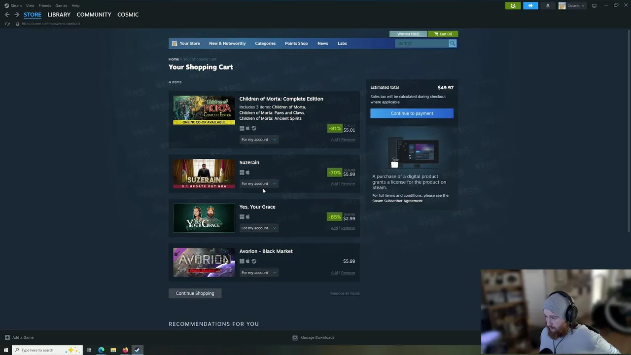This screenshot has height=355, width=631.
Task: Click the Your Store avatar icon
Action: (x=174, y=43)
